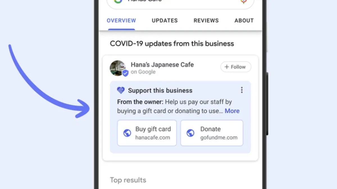Screen dimensions: 337x189
Task: Click the plus icon in Follow button
Action: click(227, 67)
